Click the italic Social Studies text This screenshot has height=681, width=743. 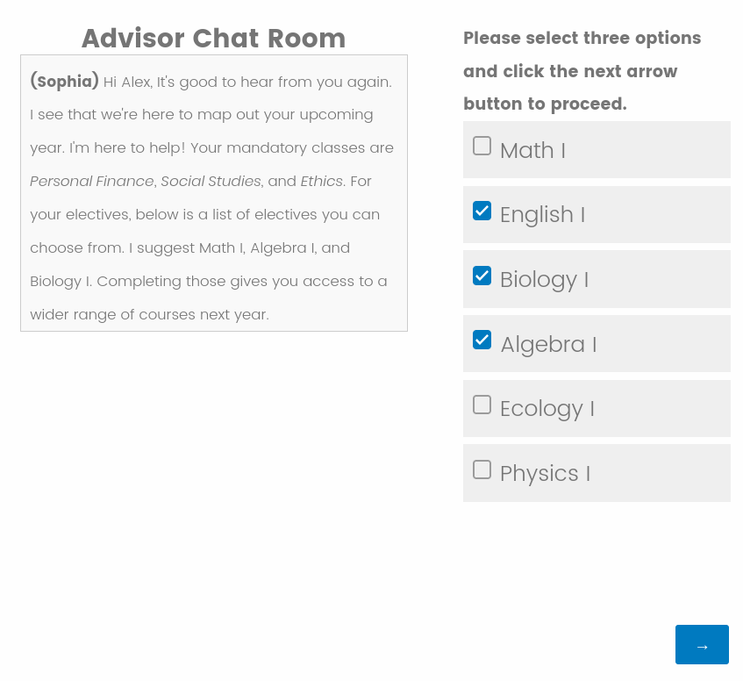click(x=211, y=182)
